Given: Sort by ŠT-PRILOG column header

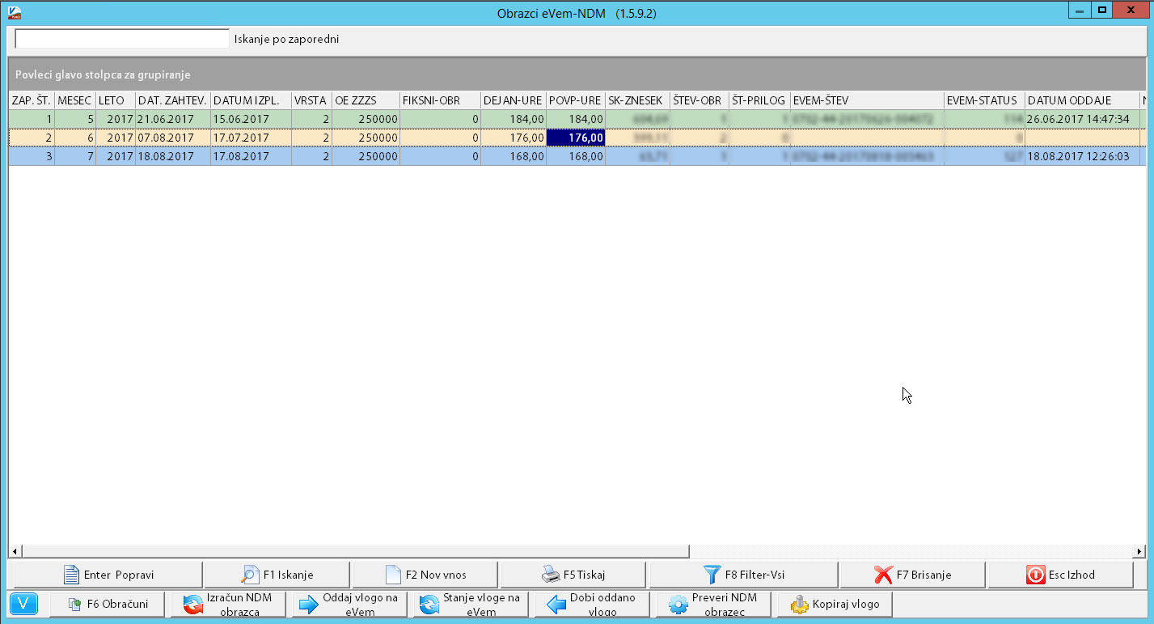Looking at the screenshot, I should pyautogui.click(x=759, y=100).
